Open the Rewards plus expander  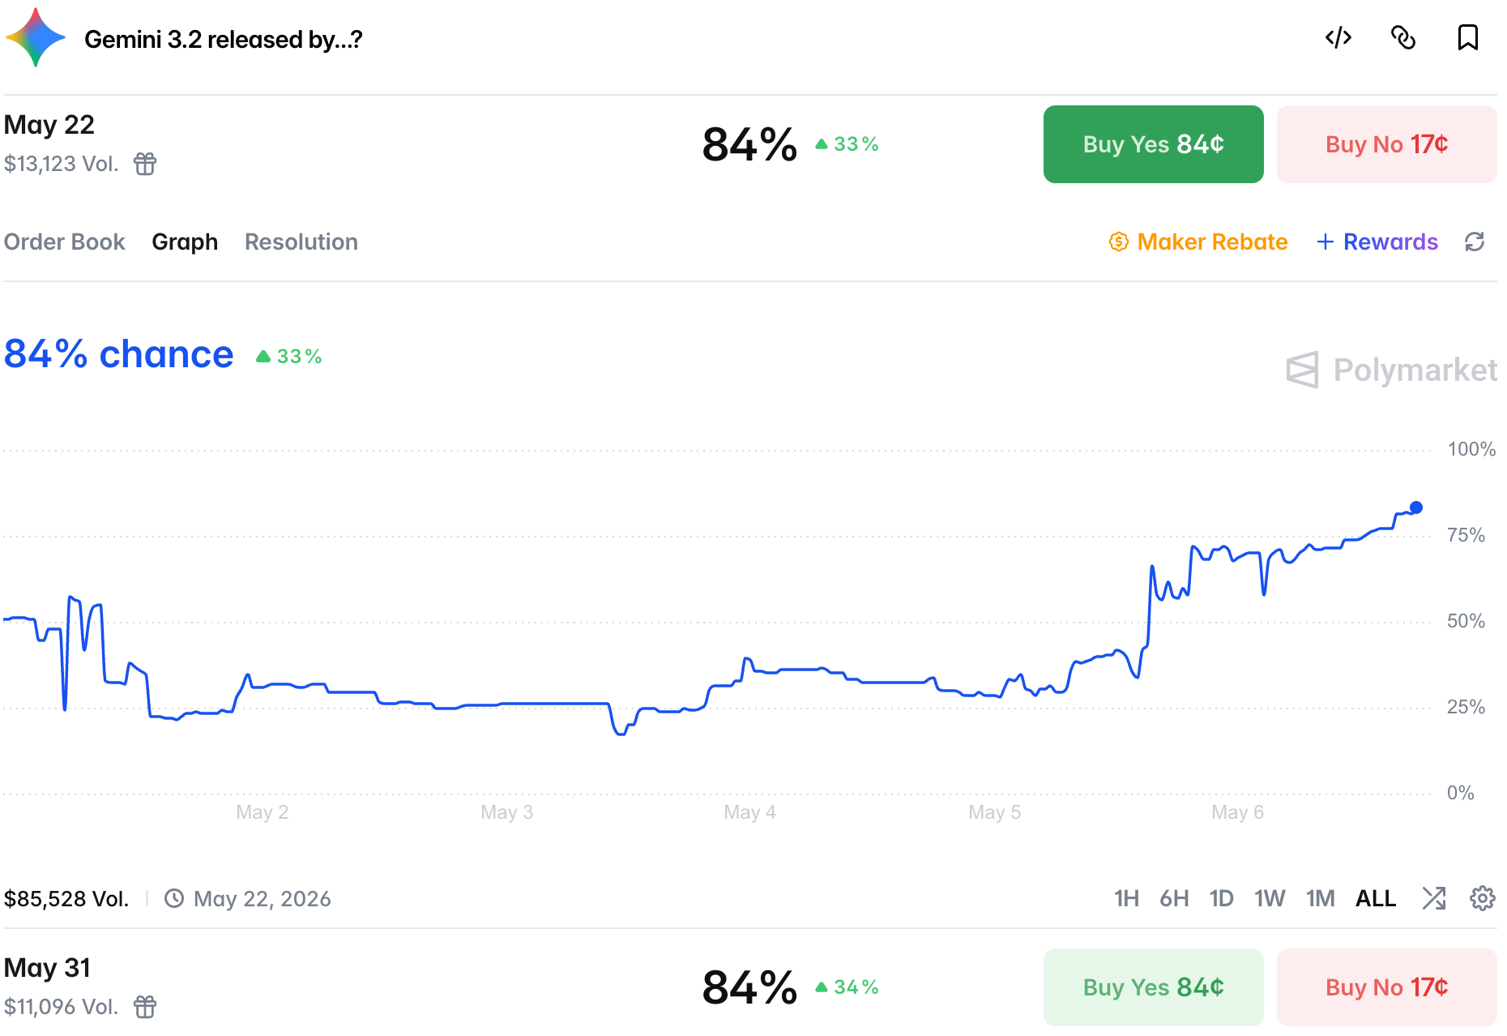pyautogui.click(x=1377, y=242)
